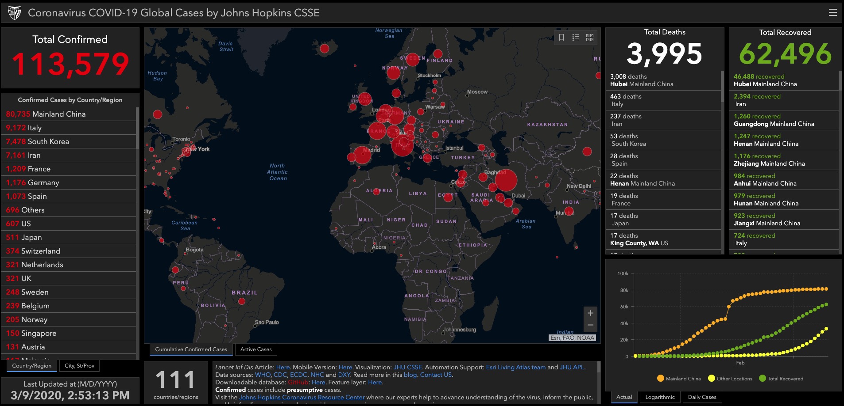
Task: Switch to the Active Cases map tab
Action: pyautogui.click(x=256, y=349)
